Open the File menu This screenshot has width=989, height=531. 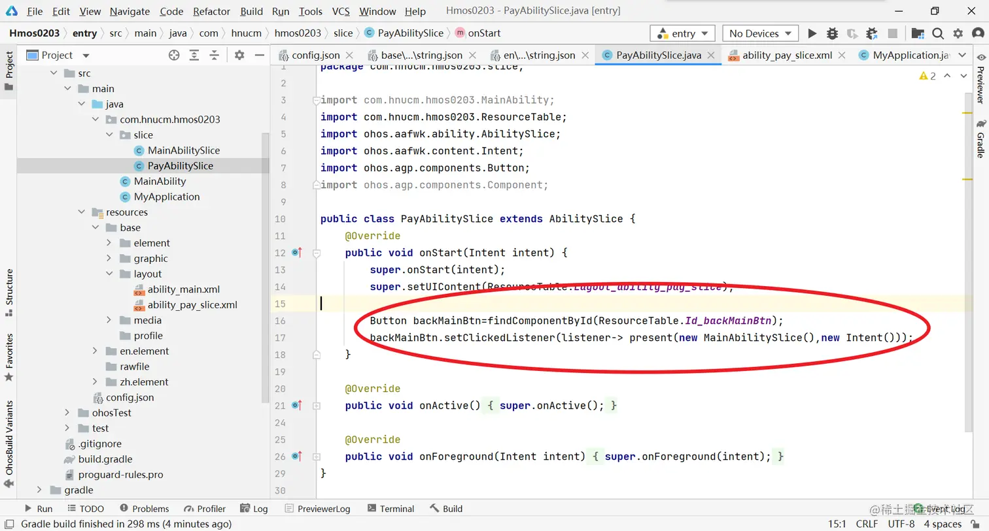tap(35, 11)
